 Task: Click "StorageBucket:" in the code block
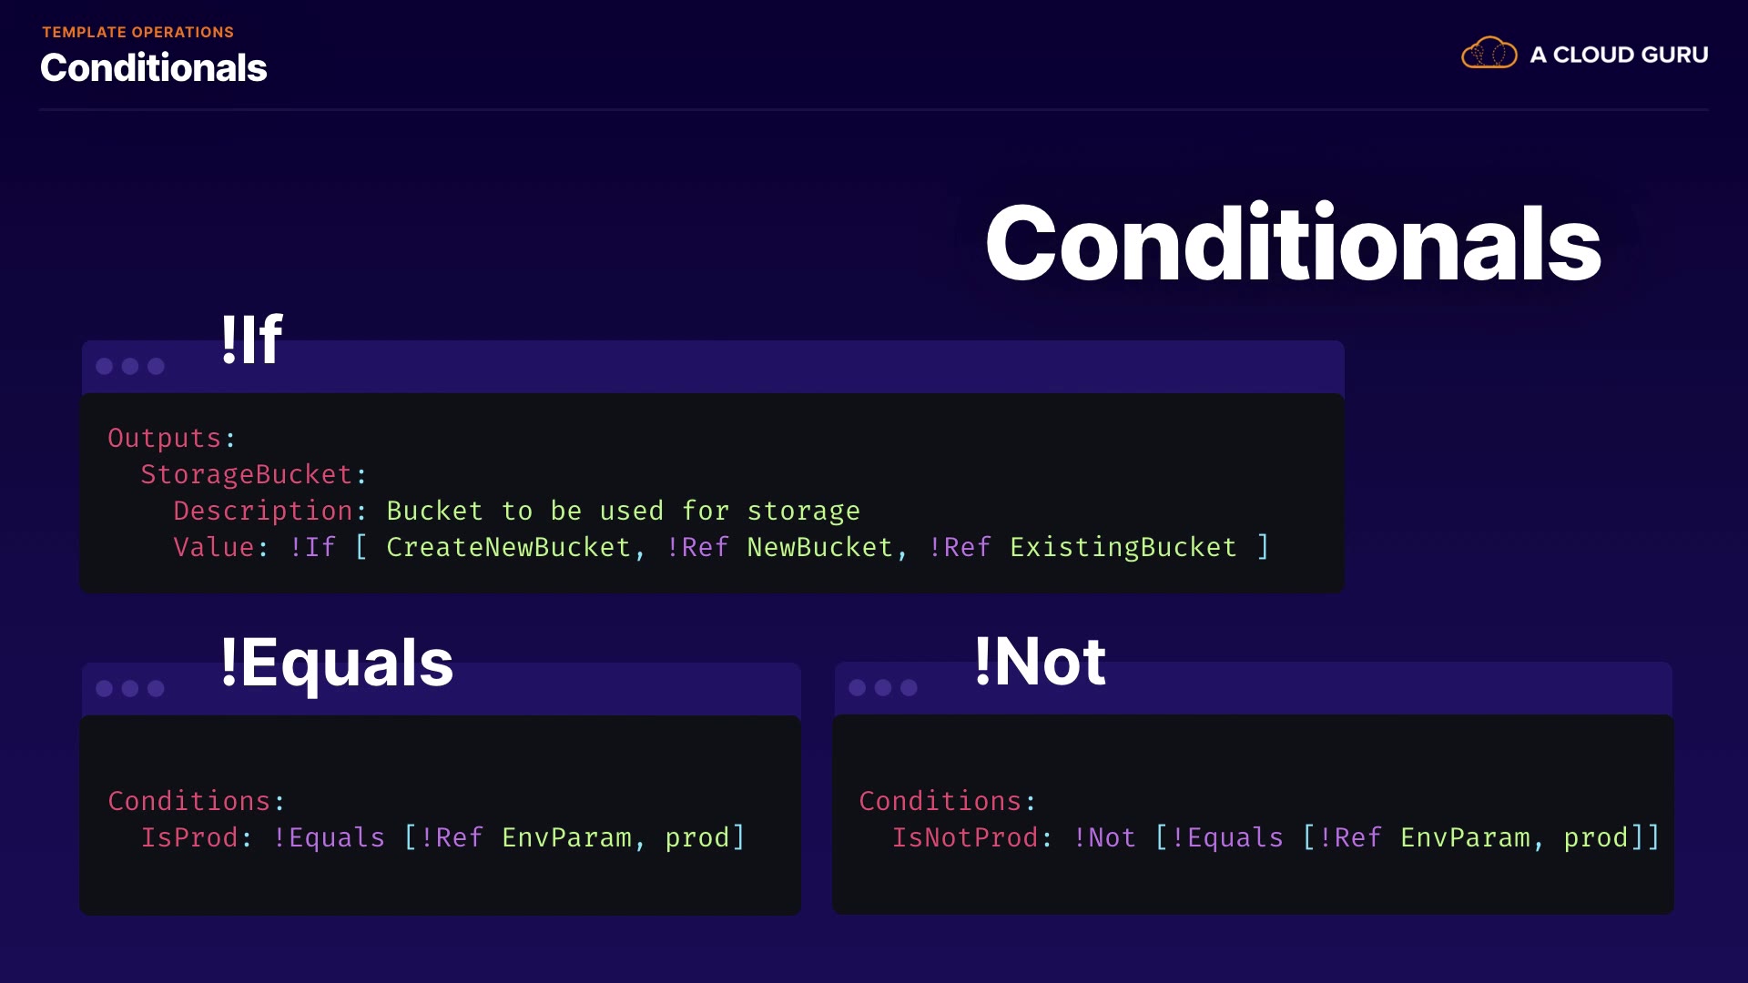click(x=253, y=474)
